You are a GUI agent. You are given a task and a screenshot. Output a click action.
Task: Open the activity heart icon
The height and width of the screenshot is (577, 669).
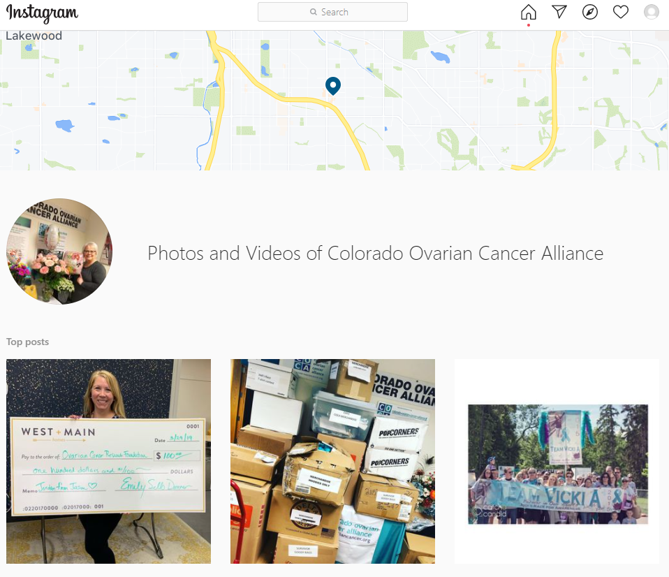[x=620, y=12]
